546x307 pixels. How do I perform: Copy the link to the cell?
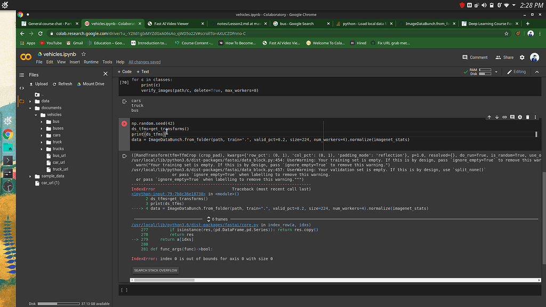click(504, 117)
